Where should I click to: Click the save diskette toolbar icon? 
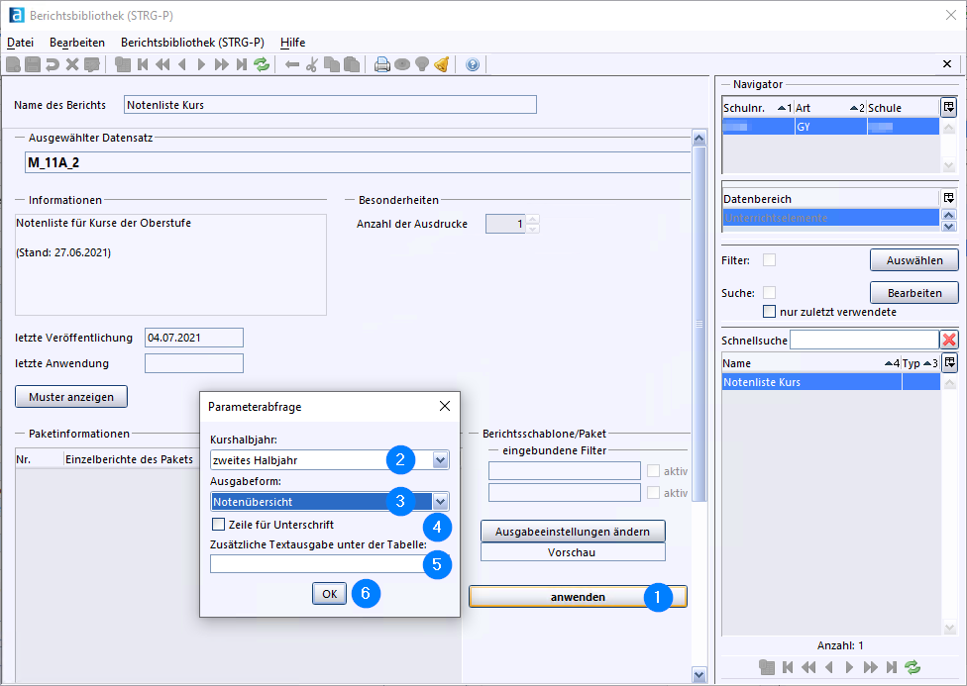tap(33, 64)
